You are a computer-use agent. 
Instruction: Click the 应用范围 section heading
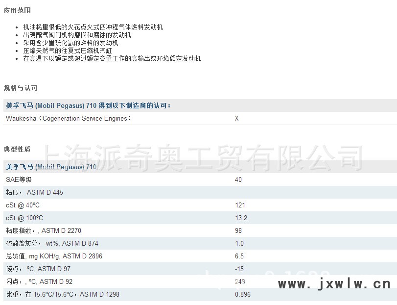(17, 10)
